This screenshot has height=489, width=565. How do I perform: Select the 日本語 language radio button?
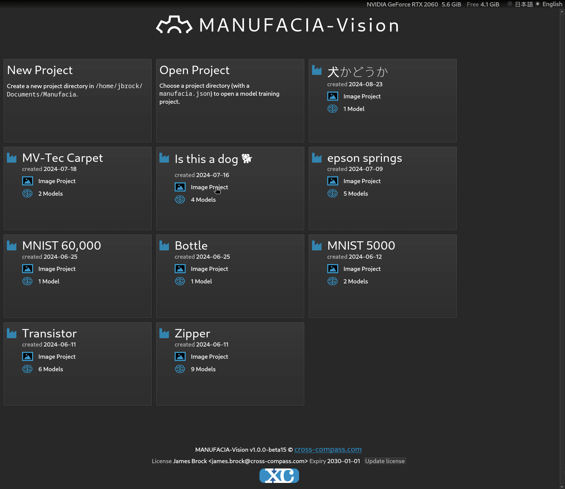510,4
